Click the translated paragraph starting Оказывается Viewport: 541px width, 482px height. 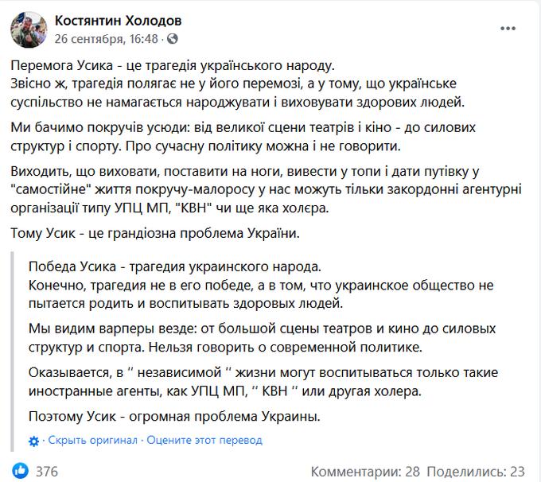click(x=263, y=382)
